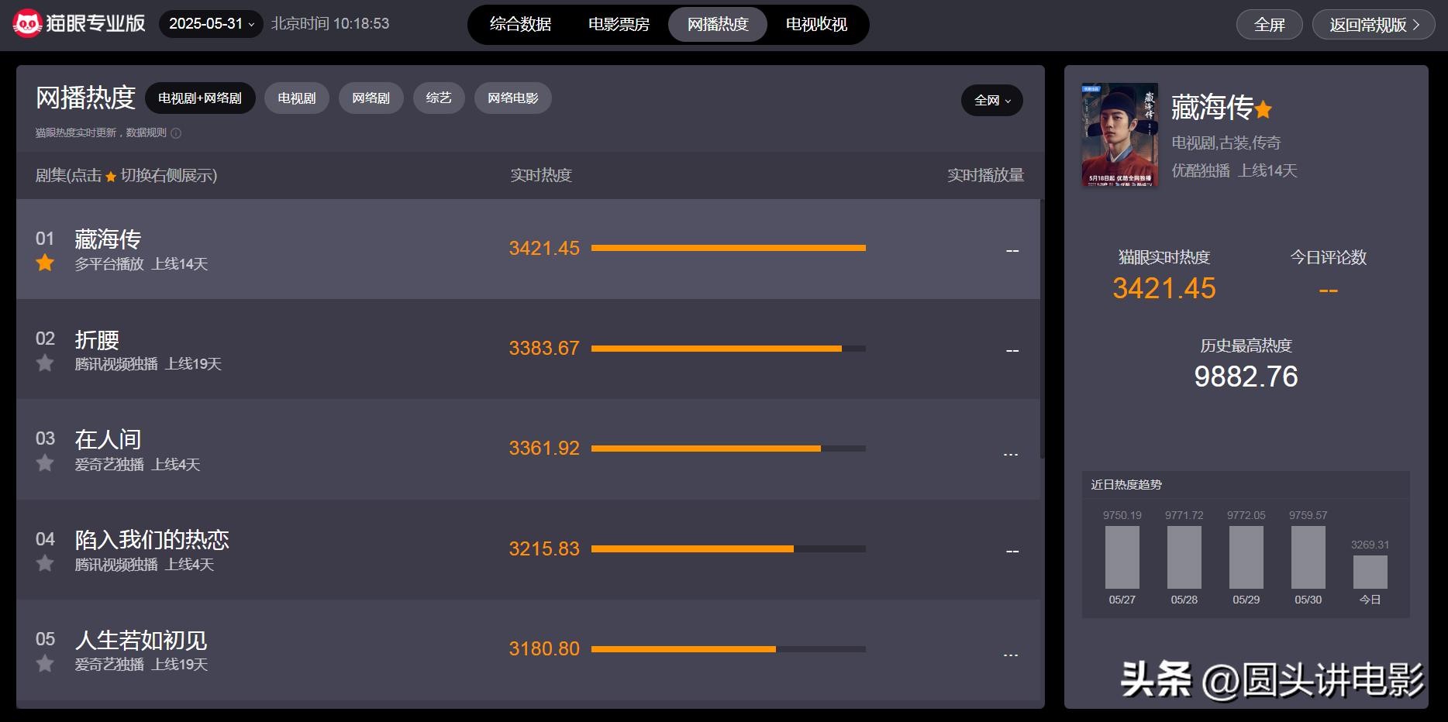Click the Maoyan Pro cat logo
The width and height of the screenshot is (1448, 722).
point(27,24)
